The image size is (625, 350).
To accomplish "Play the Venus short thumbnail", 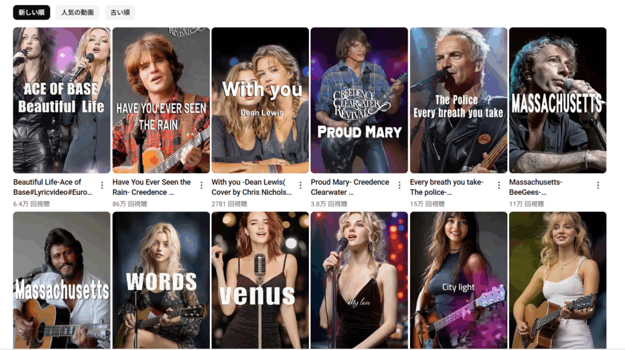I will coord(260,280).
